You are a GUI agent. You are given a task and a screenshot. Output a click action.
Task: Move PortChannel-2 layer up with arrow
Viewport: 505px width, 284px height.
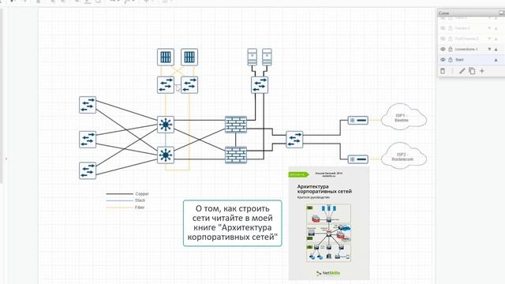coord(496,39)
